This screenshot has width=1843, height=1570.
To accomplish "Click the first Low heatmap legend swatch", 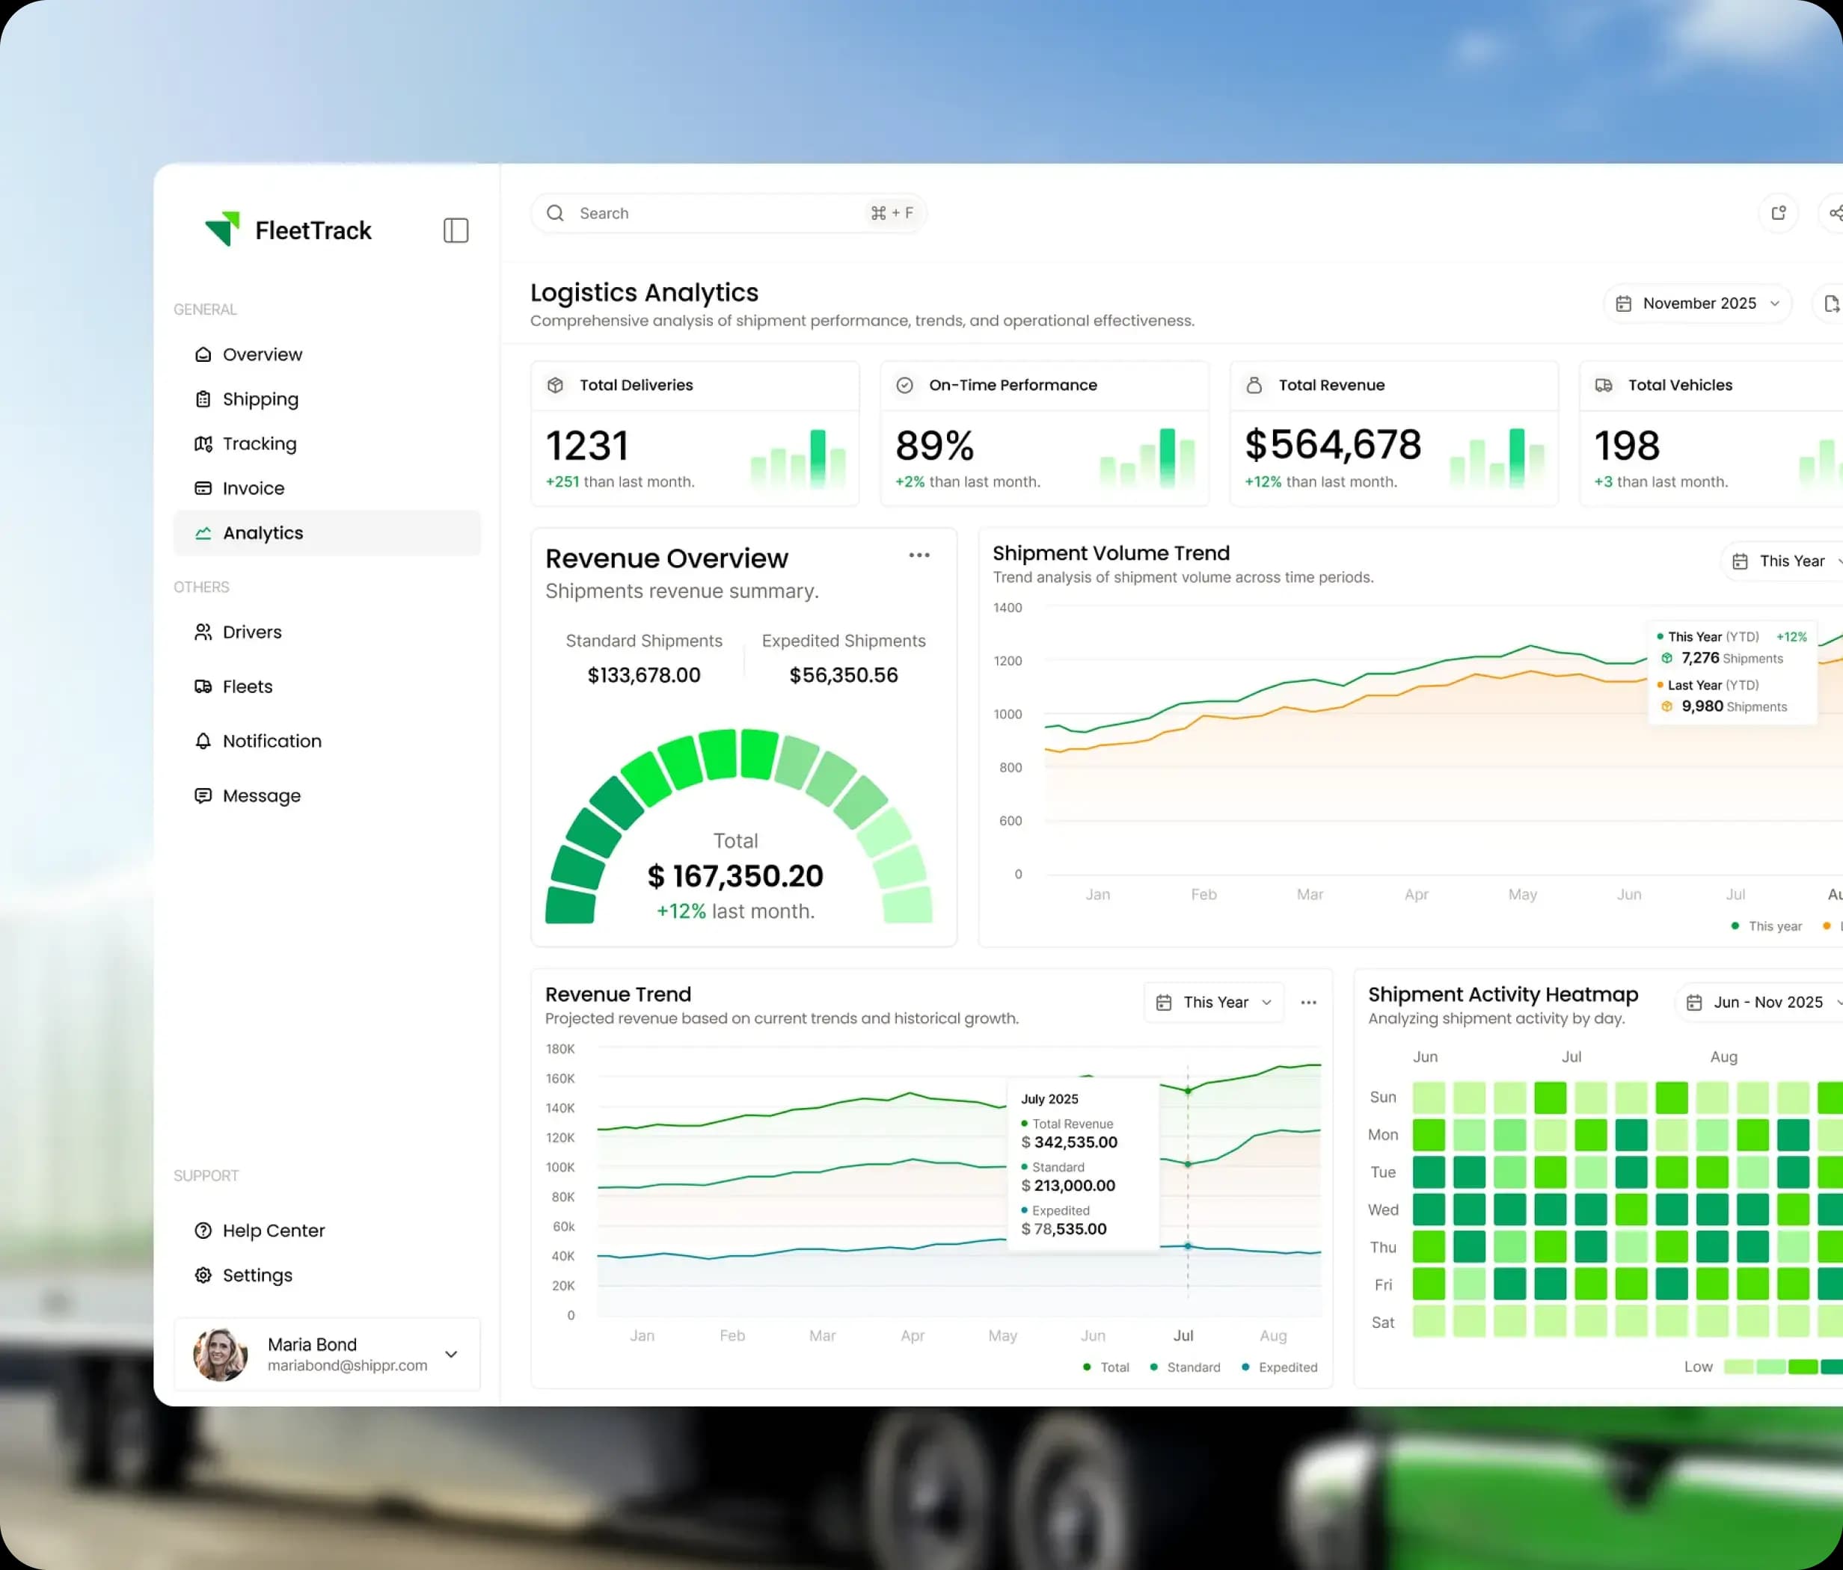I will [1738, 1367].
